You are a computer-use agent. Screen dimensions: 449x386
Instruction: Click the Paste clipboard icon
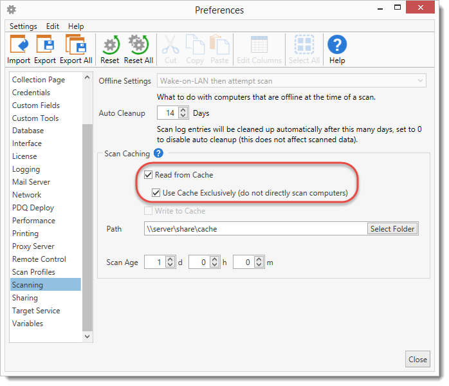[x=219, y=44]
